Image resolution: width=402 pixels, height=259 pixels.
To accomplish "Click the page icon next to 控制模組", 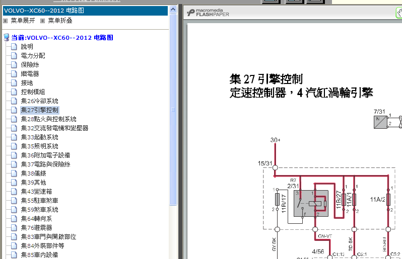I will click(14, 92).
